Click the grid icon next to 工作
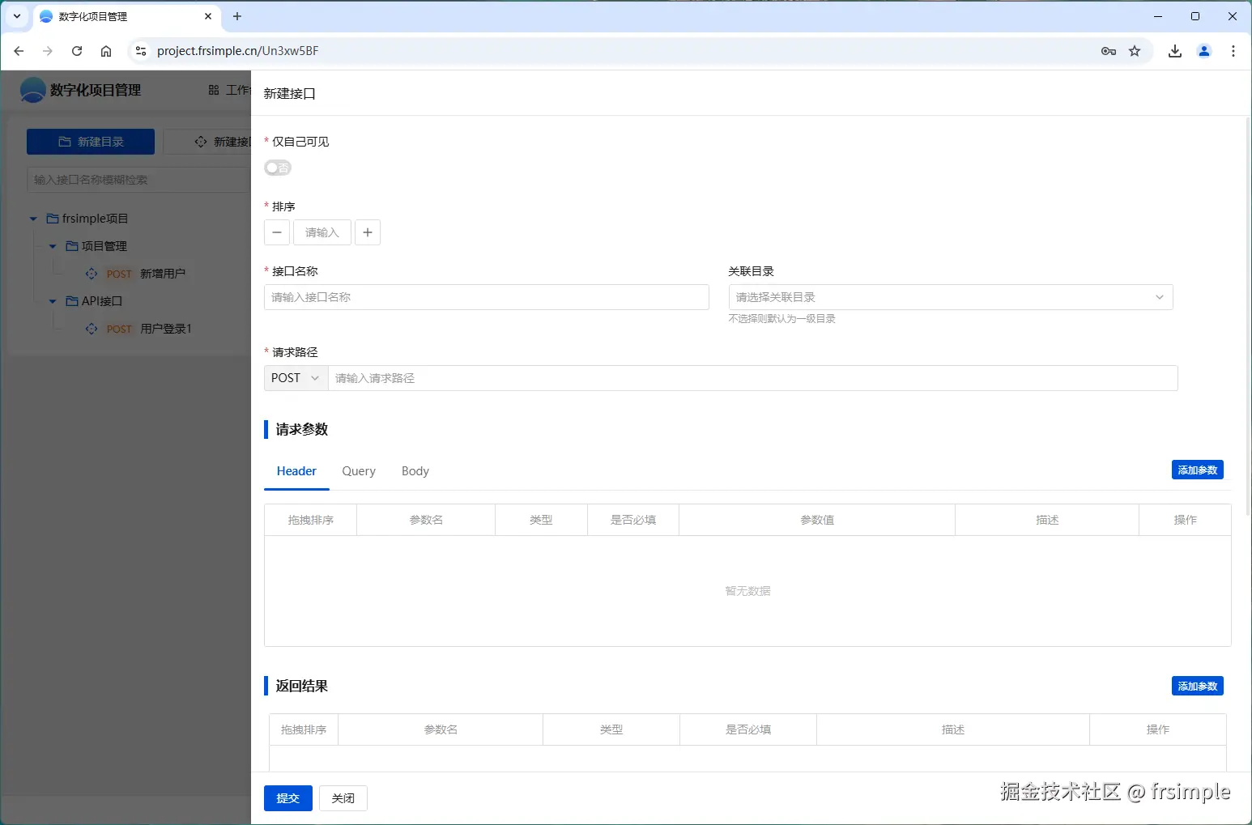Screen dimensions: 1252x825 214,90
